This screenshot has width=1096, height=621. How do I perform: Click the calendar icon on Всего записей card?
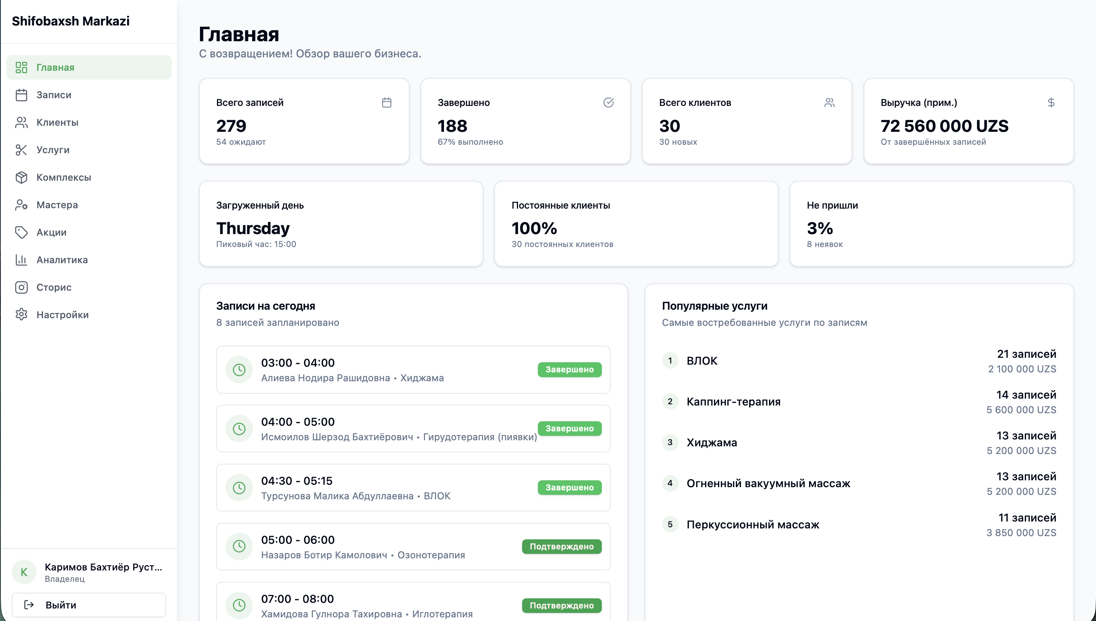[x=387, y=102]
